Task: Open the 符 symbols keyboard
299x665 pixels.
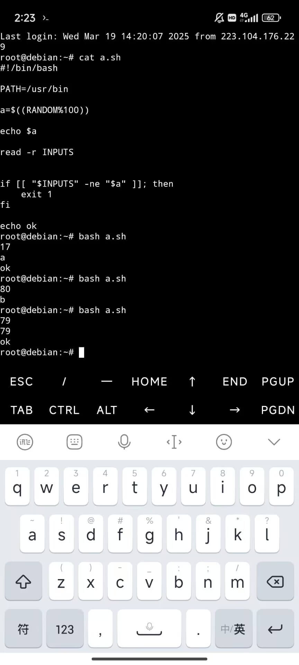Action: tap(24, 629)
